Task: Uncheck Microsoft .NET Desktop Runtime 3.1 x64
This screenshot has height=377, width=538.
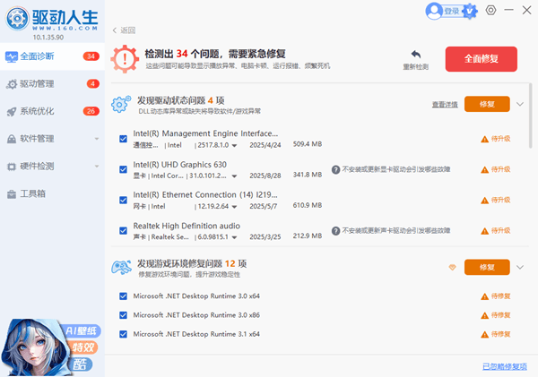Action: [x=123, y=333]
